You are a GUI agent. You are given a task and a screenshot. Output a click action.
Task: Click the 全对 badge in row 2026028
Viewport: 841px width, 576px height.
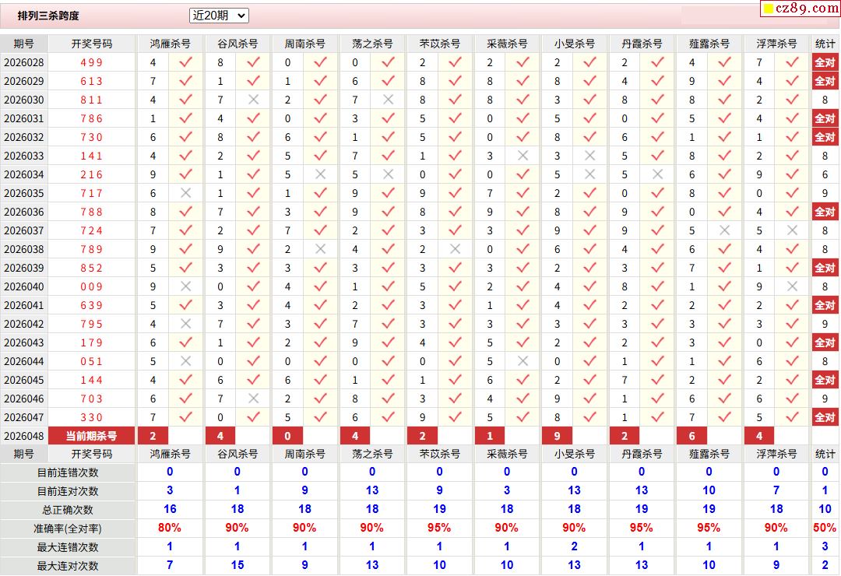[x=825, y=62]
